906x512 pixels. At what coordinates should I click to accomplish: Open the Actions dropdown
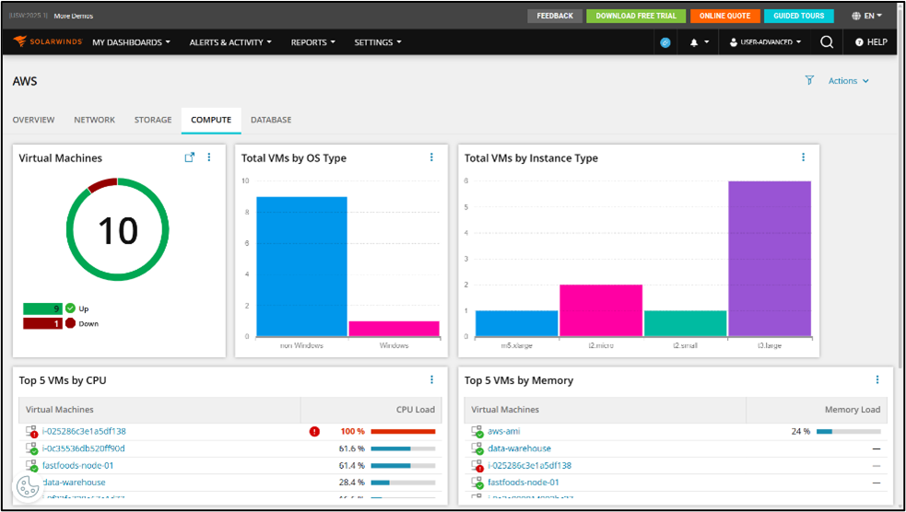[x=849, y=81]
